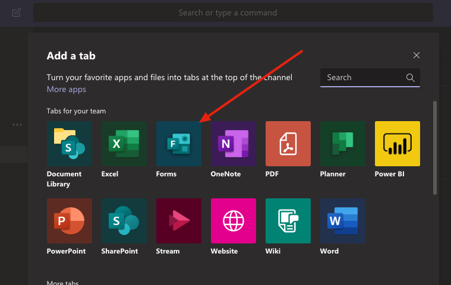Choose the Forms app tile

coord(179,143)
